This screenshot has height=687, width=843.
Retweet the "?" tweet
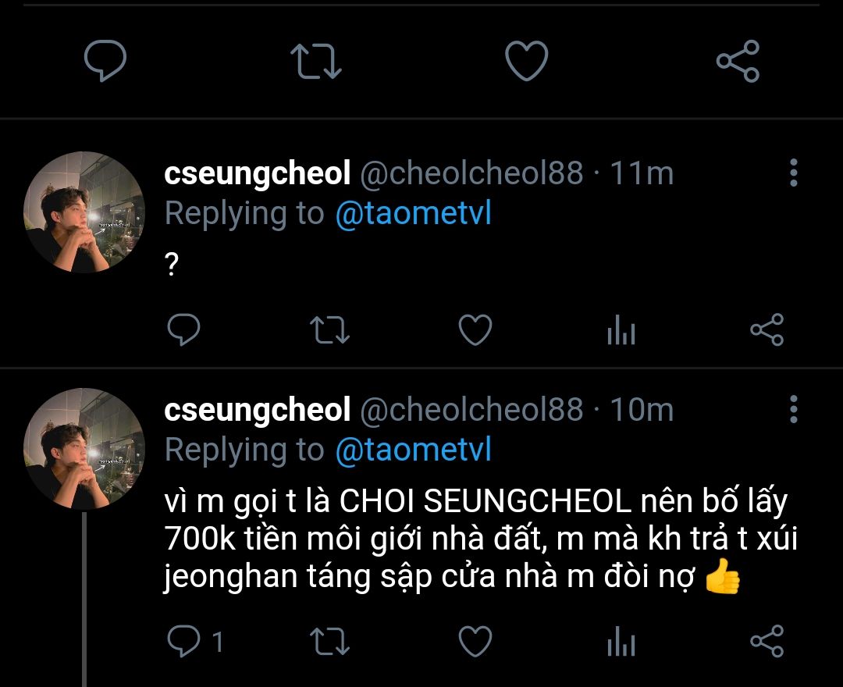(329, 330)
